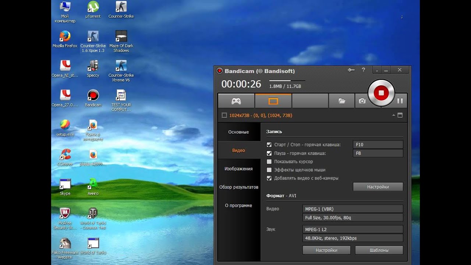Select McAfee Security Scan desktop icon
Image resolution: width=471 pixels, height=265 pixels.
pyautogui.click(x=65, y=218)
